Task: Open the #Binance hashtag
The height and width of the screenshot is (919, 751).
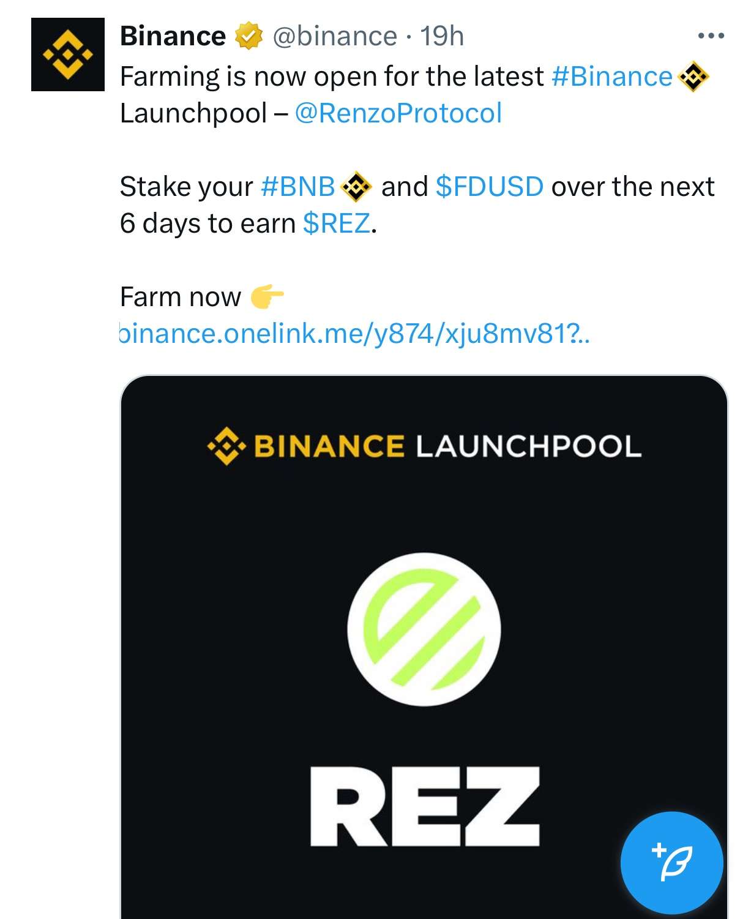Action: pyautogui.click(x=612, y=77)
